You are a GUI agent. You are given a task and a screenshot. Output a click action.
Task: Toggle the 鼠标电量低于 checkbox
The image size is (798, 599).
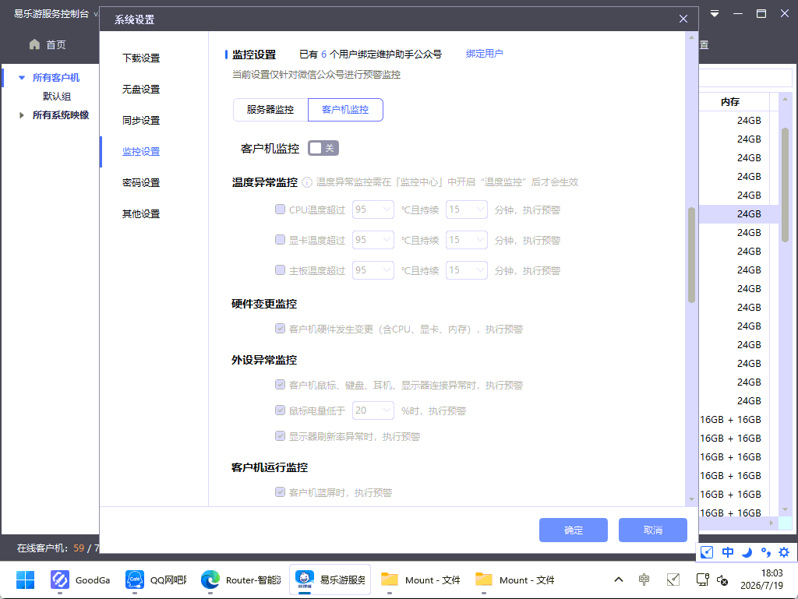click(280, 410)
